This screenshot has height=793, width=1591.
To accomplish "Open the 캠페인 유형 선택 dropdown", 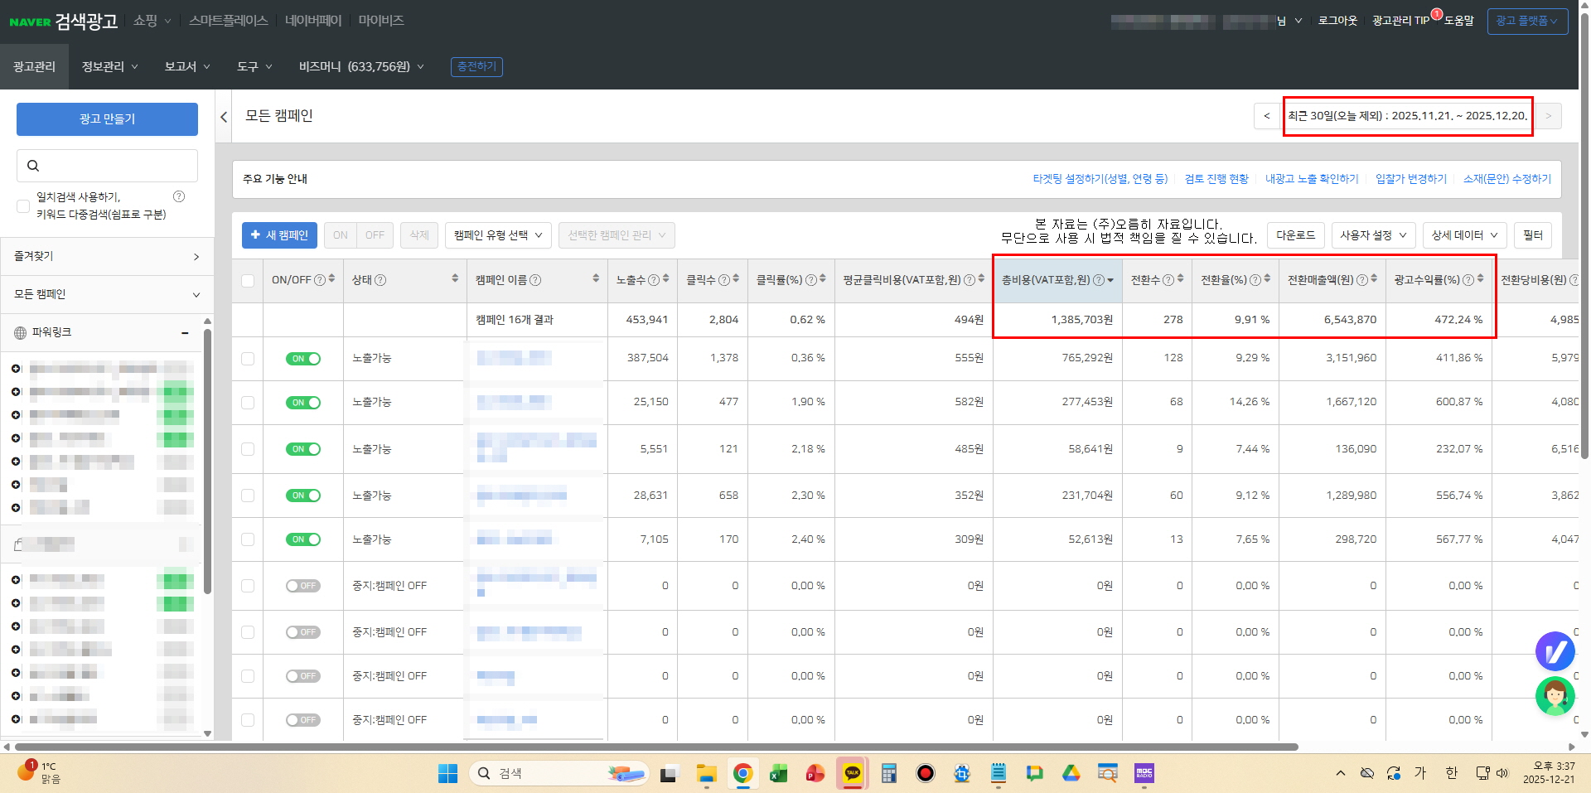I will [498, 235].
